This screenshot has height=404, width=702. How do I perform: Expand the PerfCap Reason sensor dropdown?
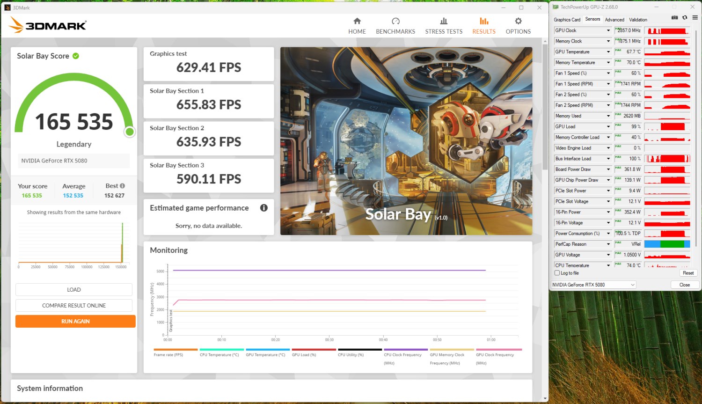coord(608,244)
